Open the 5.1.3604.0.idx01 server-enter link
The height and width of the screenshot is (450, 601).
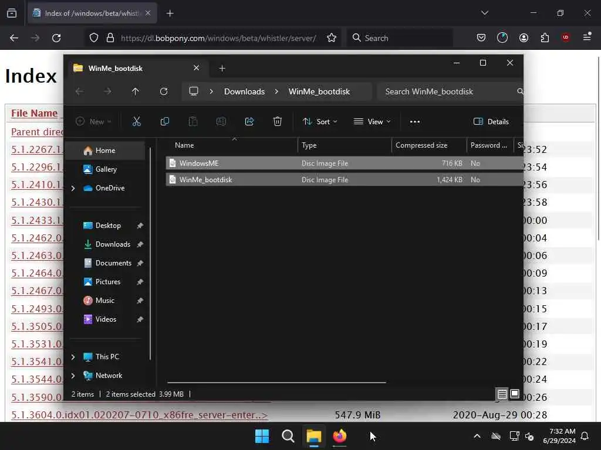coord(140,415)
